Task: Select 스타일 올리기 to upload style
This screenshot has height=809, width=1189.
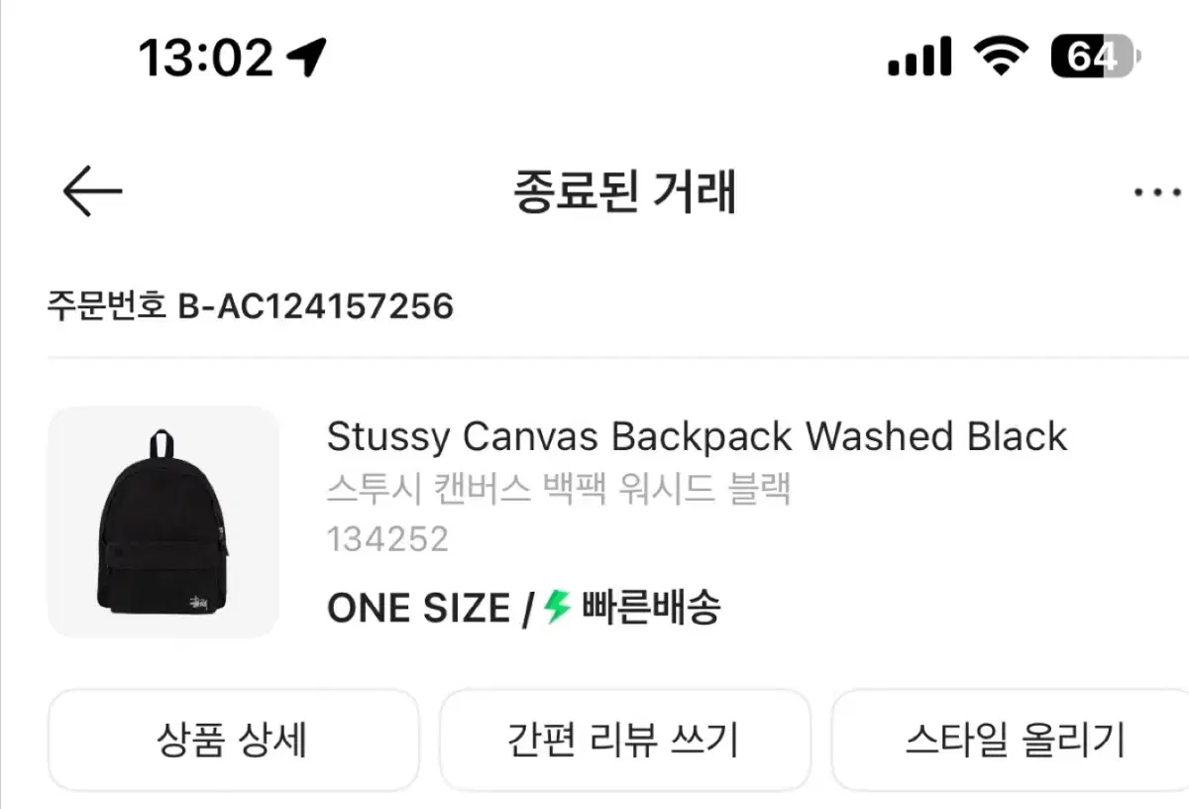Action: (x=1017, y=739)
